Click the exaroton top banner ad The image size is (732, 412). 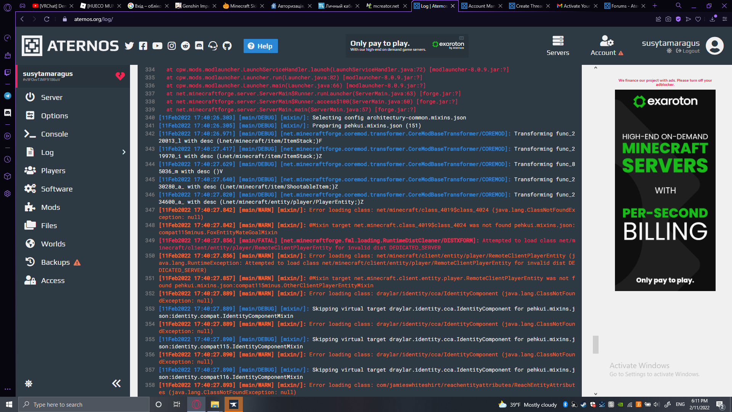coord(407,46)
